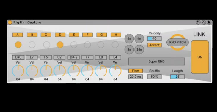Select the 16n note division button
217x112 pixels.
(139, 50)
